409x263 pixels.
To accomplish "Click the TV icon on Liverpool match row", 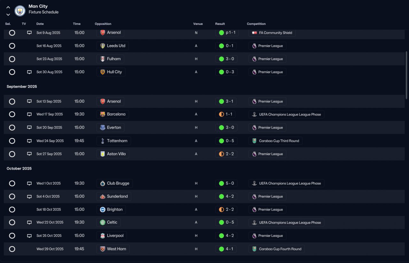I will (29, 236).
